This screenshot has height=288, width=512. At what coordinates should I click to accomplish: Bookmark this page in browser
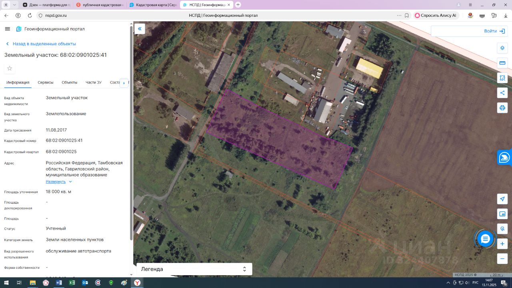coord(407,16)
